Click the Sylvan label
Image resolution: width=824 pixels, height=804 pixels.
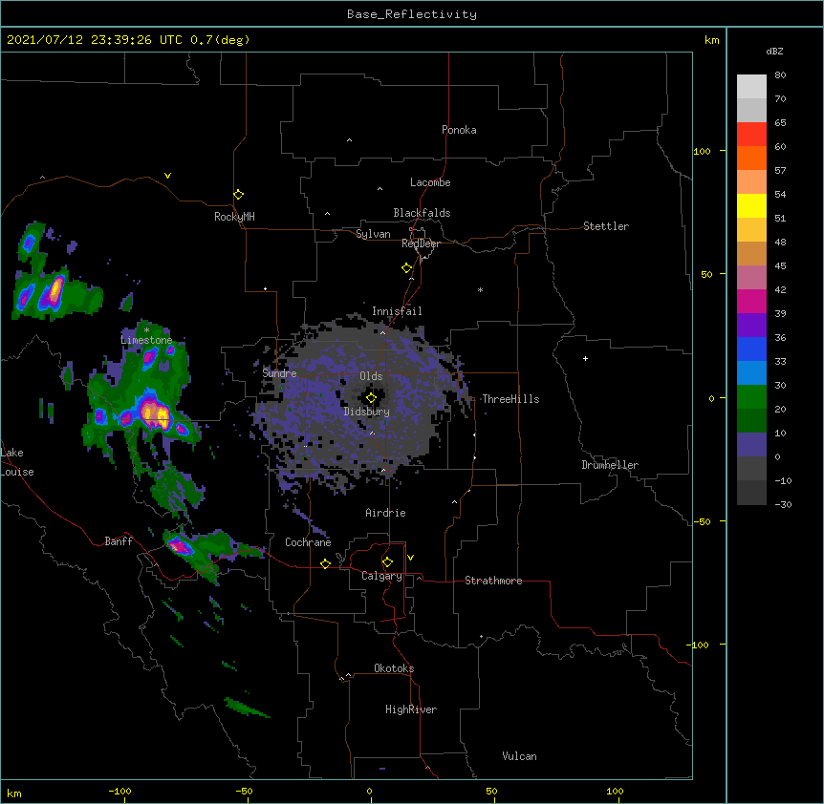point(373,234)
